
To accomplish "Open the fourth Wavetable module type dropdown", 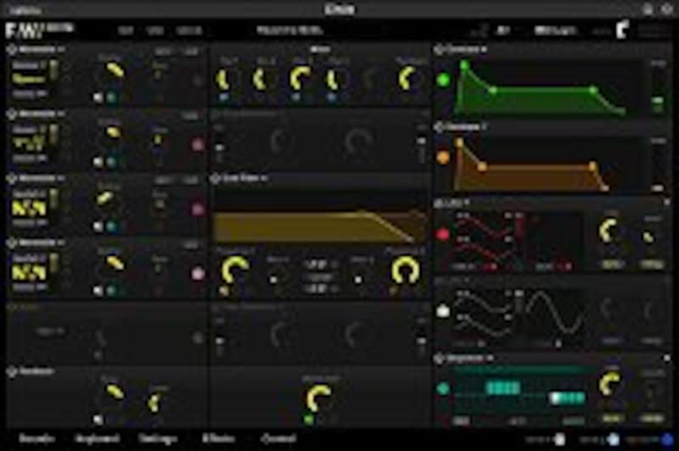I will pyautogui.click(x=42, y=243).
